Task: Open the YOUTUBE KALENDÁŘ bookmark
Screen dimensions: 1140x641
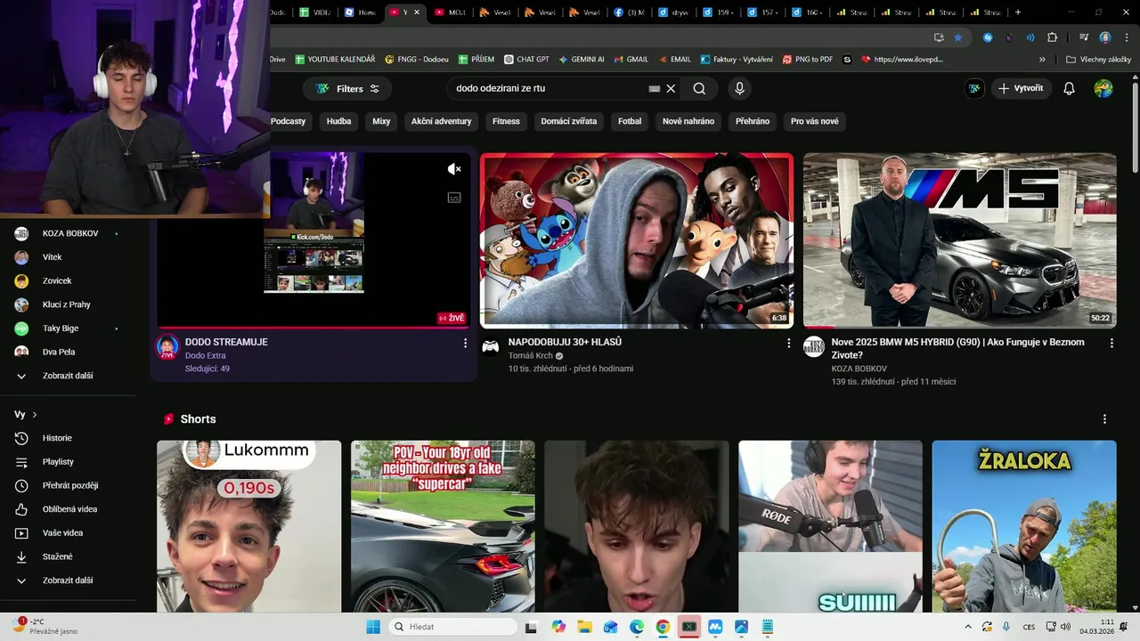Action: coord(335,60)
